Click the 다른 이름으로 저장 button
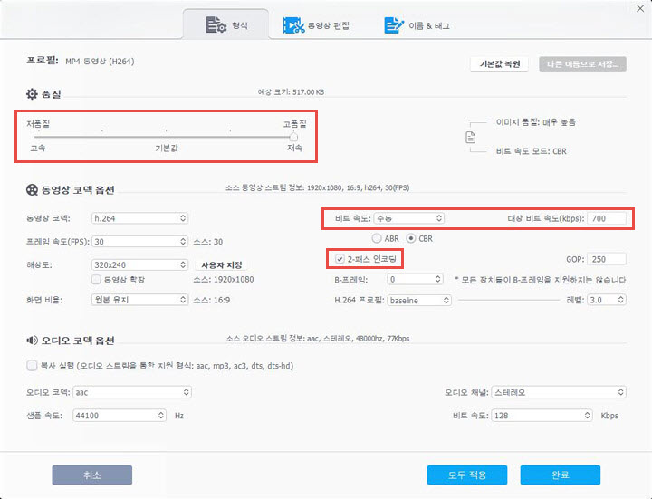Screen dimensions: 652x499 (582, 64)
